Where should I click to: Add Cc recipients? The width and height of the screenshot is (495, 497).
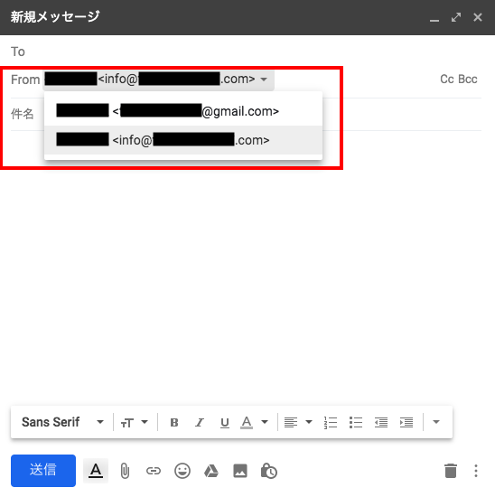pos(447,80)
